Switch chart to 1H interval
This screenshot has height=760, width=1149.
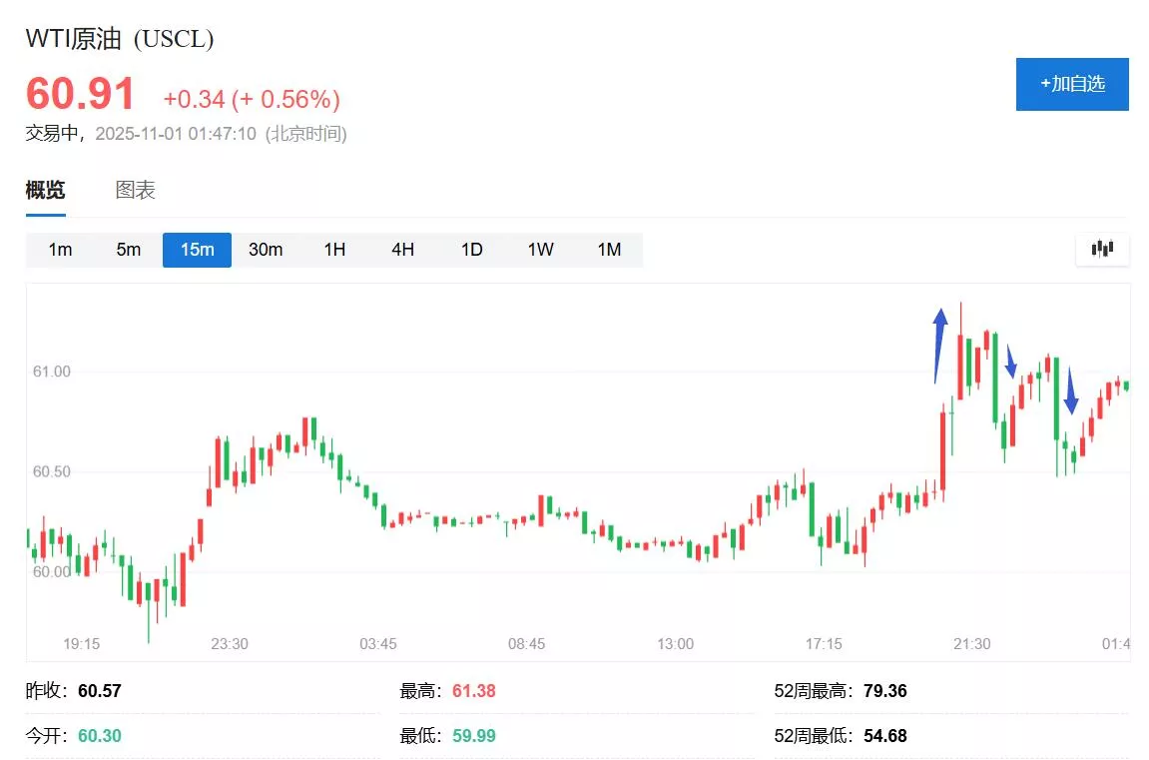[334, 250]
